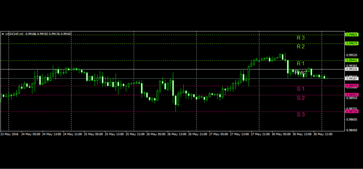Click the 27 May 13:00 time label
Image resolution: width=363 pixels, height=169 pixels.
(x=240, y=134)
